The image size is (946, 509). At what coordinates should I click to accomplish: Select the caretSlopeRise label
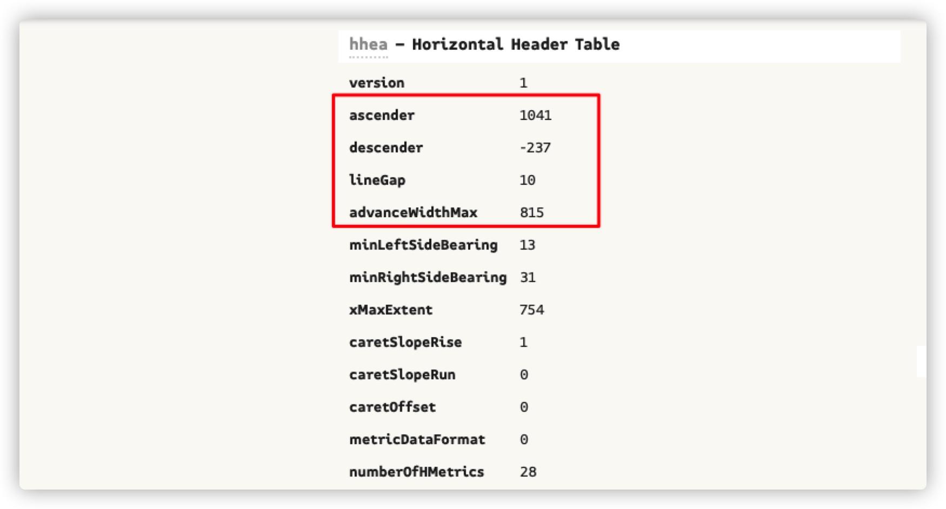point(405,342)
